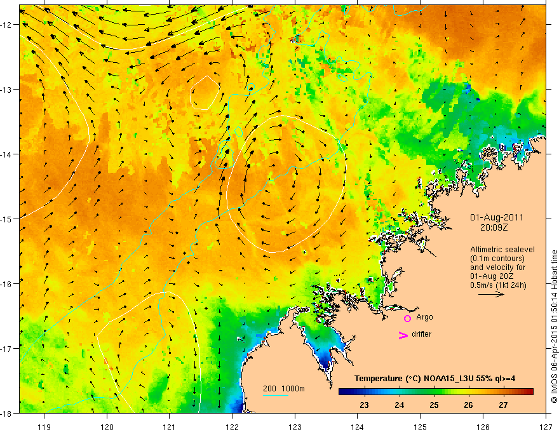Click longitude axis label 125

[421, 427]
